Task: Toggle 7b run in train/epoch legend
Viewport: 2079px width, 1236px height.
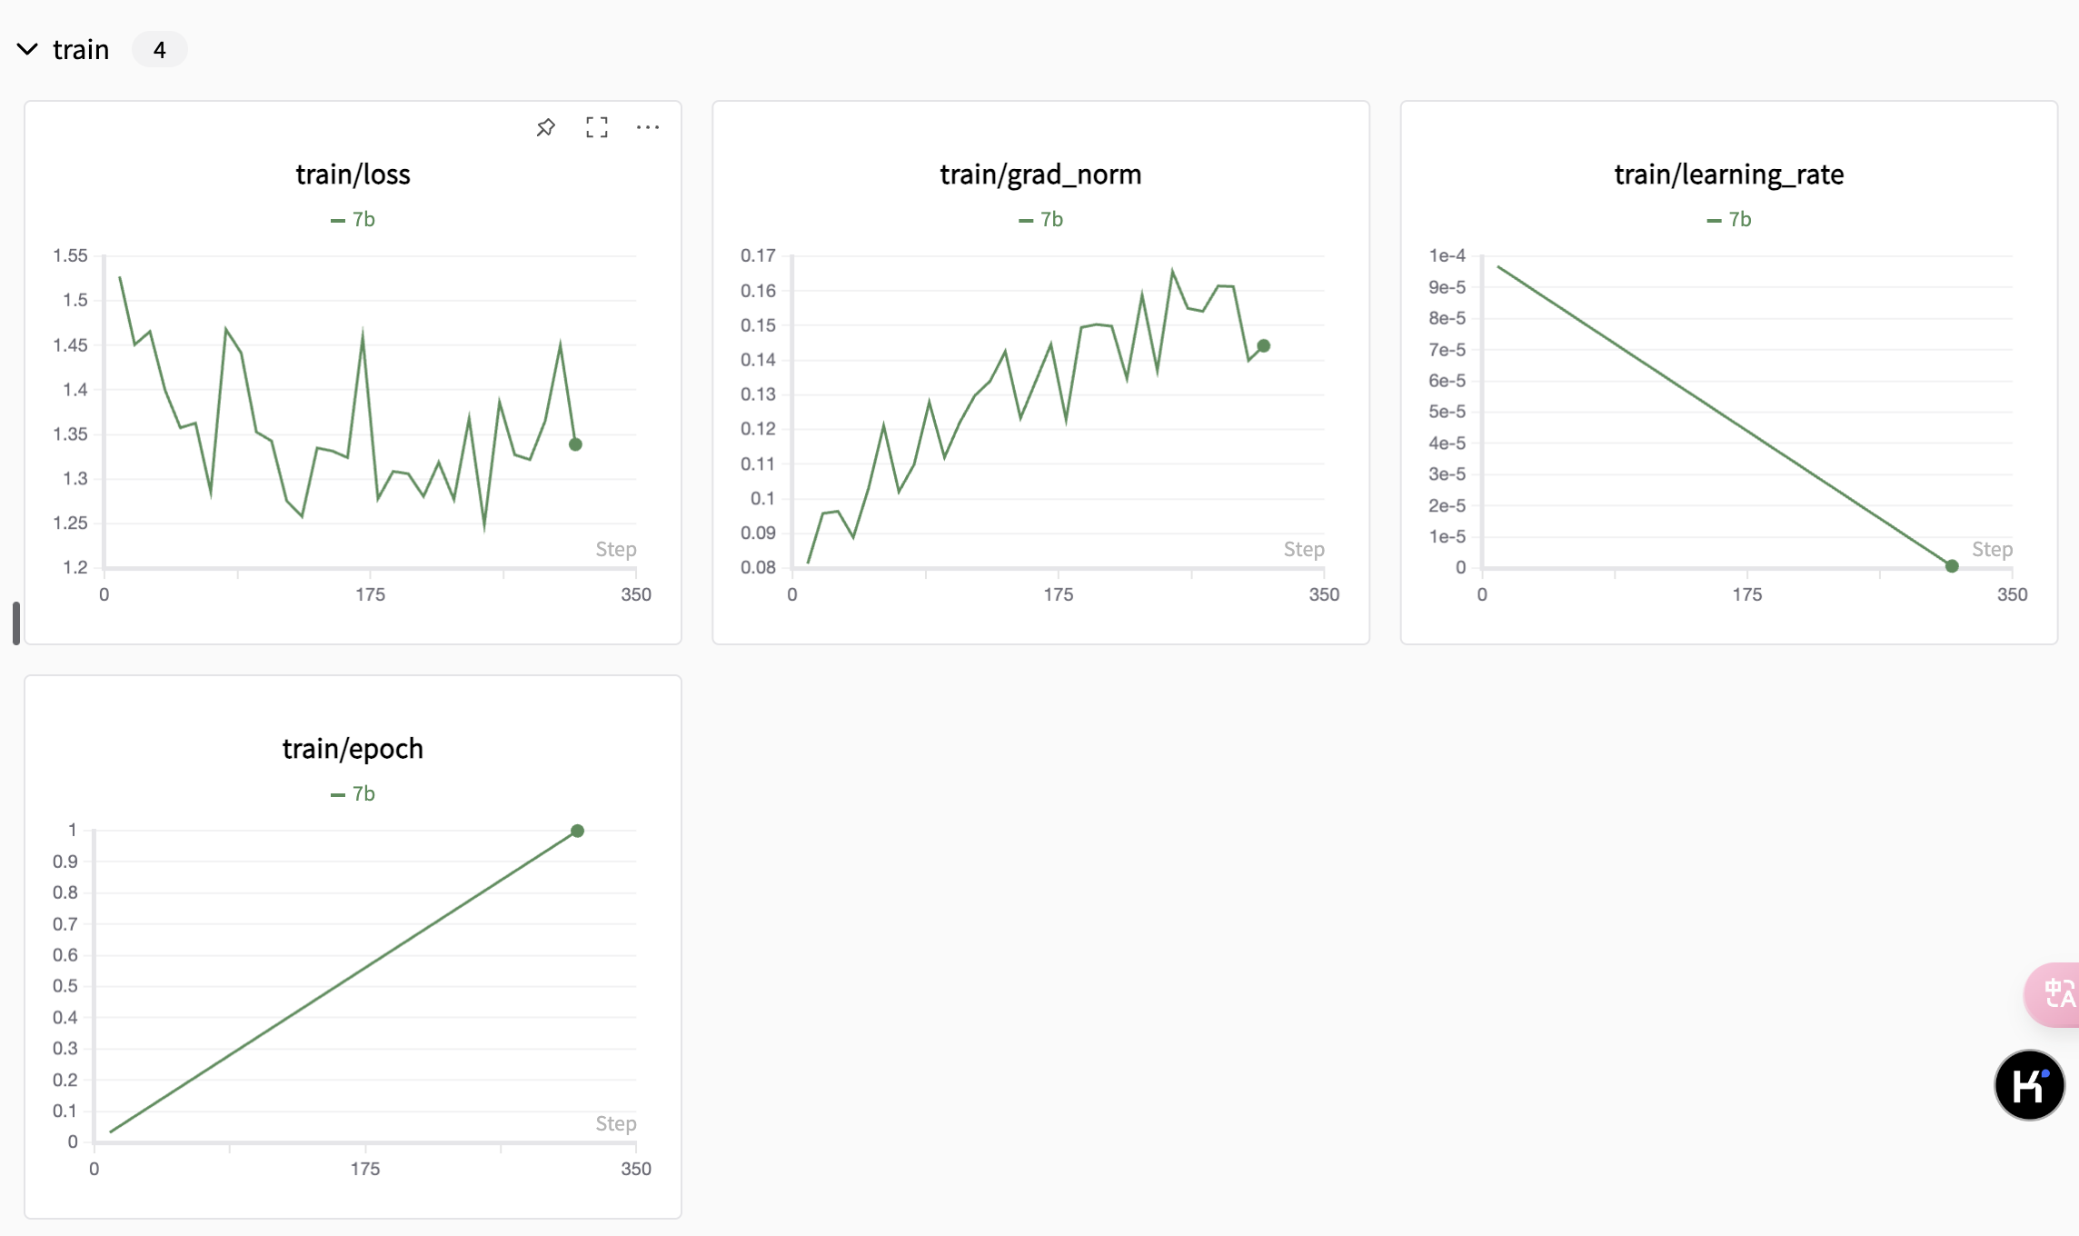Action: (x=353, y=793)
